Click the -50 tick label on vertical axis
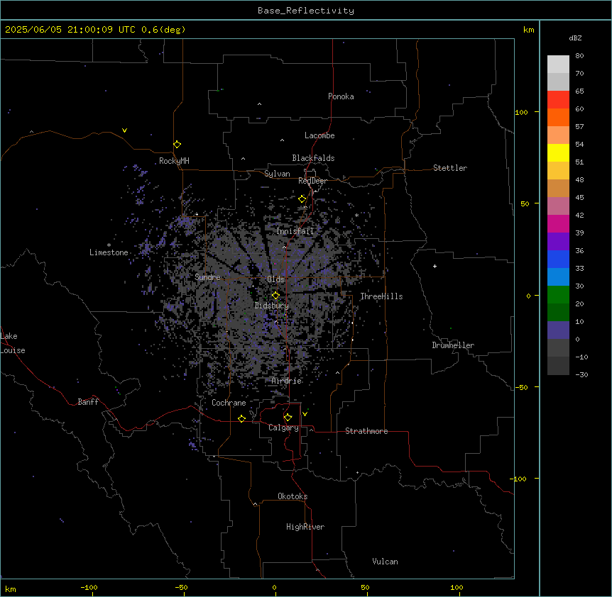 coord(521,387)
